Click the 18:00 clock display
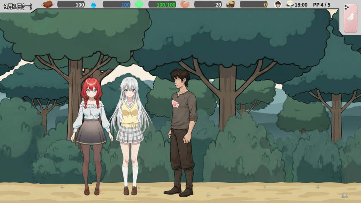Viewport: 361px width, 203px height. coord(301,5)
